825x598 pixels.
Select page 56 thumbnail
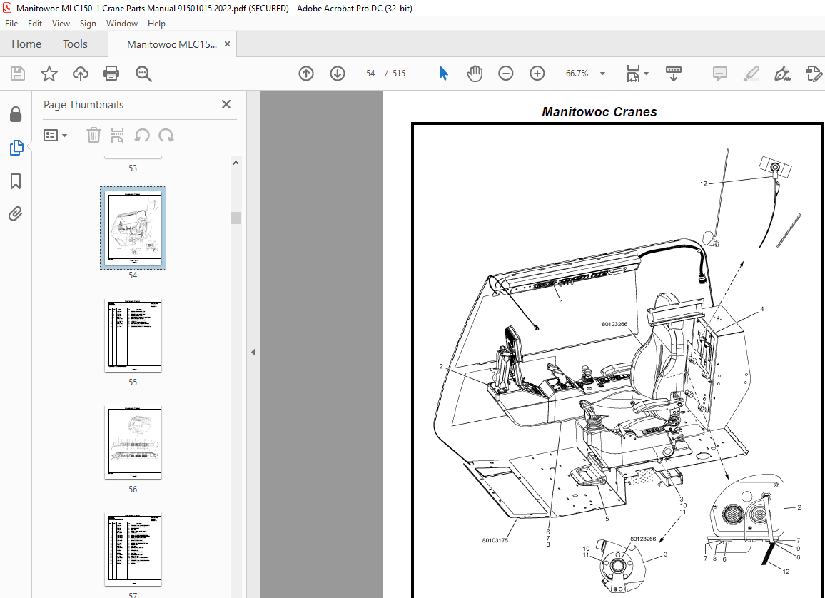pyautogui.click(x=133, y=442)
